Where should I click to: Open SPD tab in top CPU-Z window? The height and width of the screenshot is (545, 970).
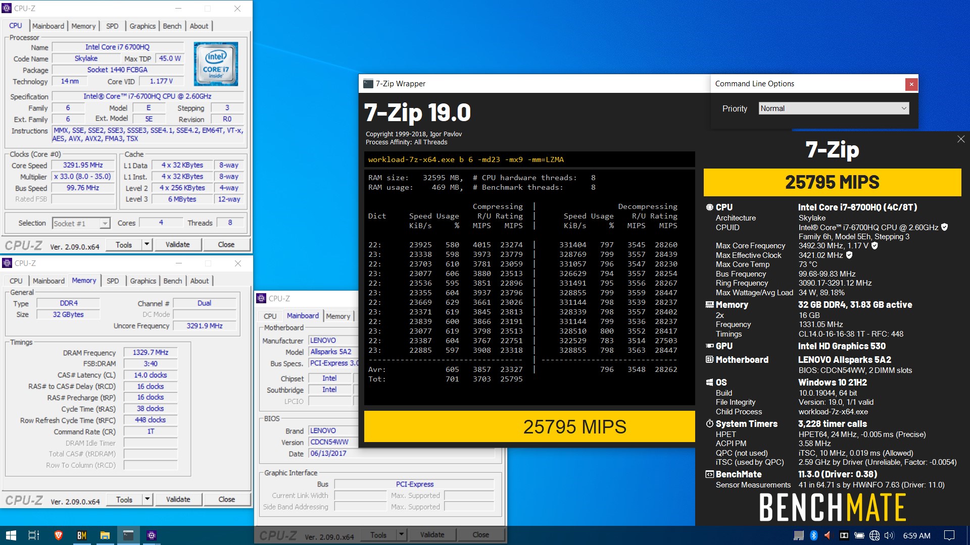112,26
